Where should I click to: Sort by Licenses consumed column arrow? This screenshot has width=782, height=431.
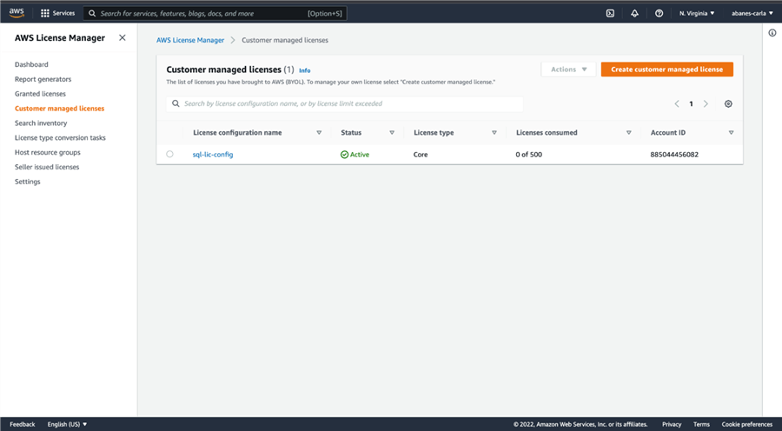coord(628,133)
